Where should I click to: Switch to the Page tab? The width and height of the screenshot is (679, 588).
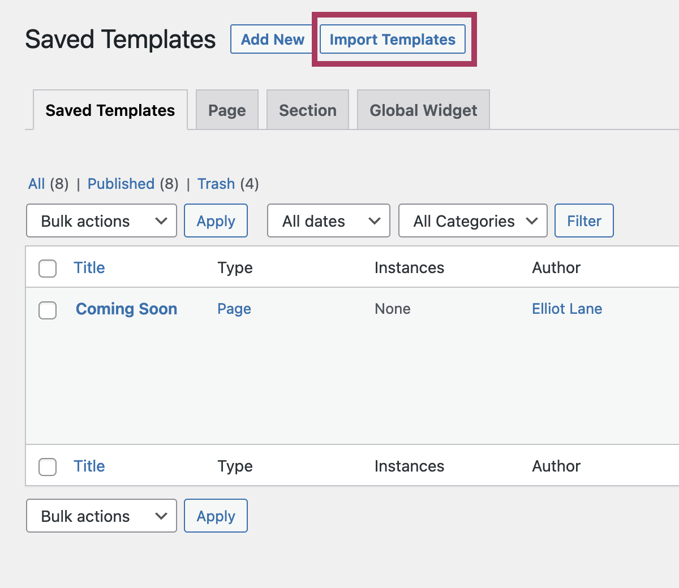point(226,110)
